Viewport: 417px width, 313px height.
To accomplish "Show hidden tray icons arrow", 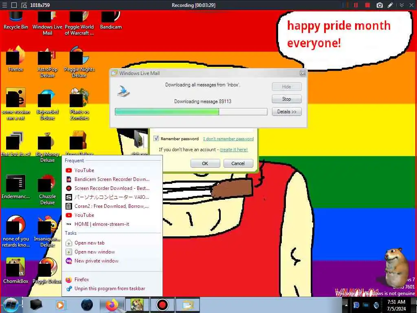I will [x=346, y=305].
